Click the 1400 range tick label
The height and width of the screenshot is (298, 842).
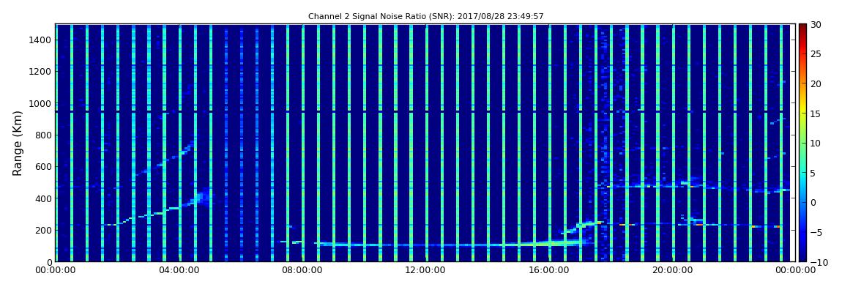click(40, 40)
